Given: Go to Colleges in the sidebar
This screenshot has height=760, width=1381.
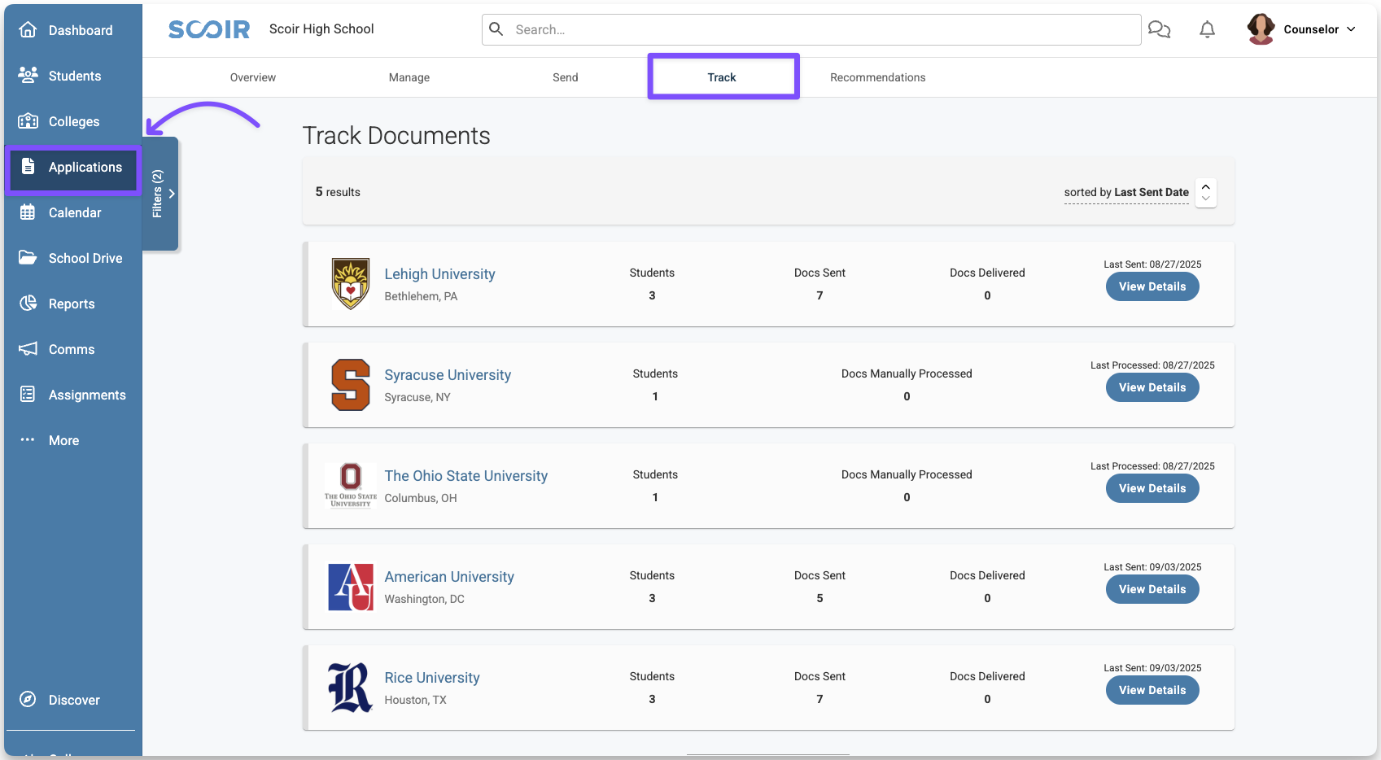Looking at the screenshot, I should (x=73, y=121).
